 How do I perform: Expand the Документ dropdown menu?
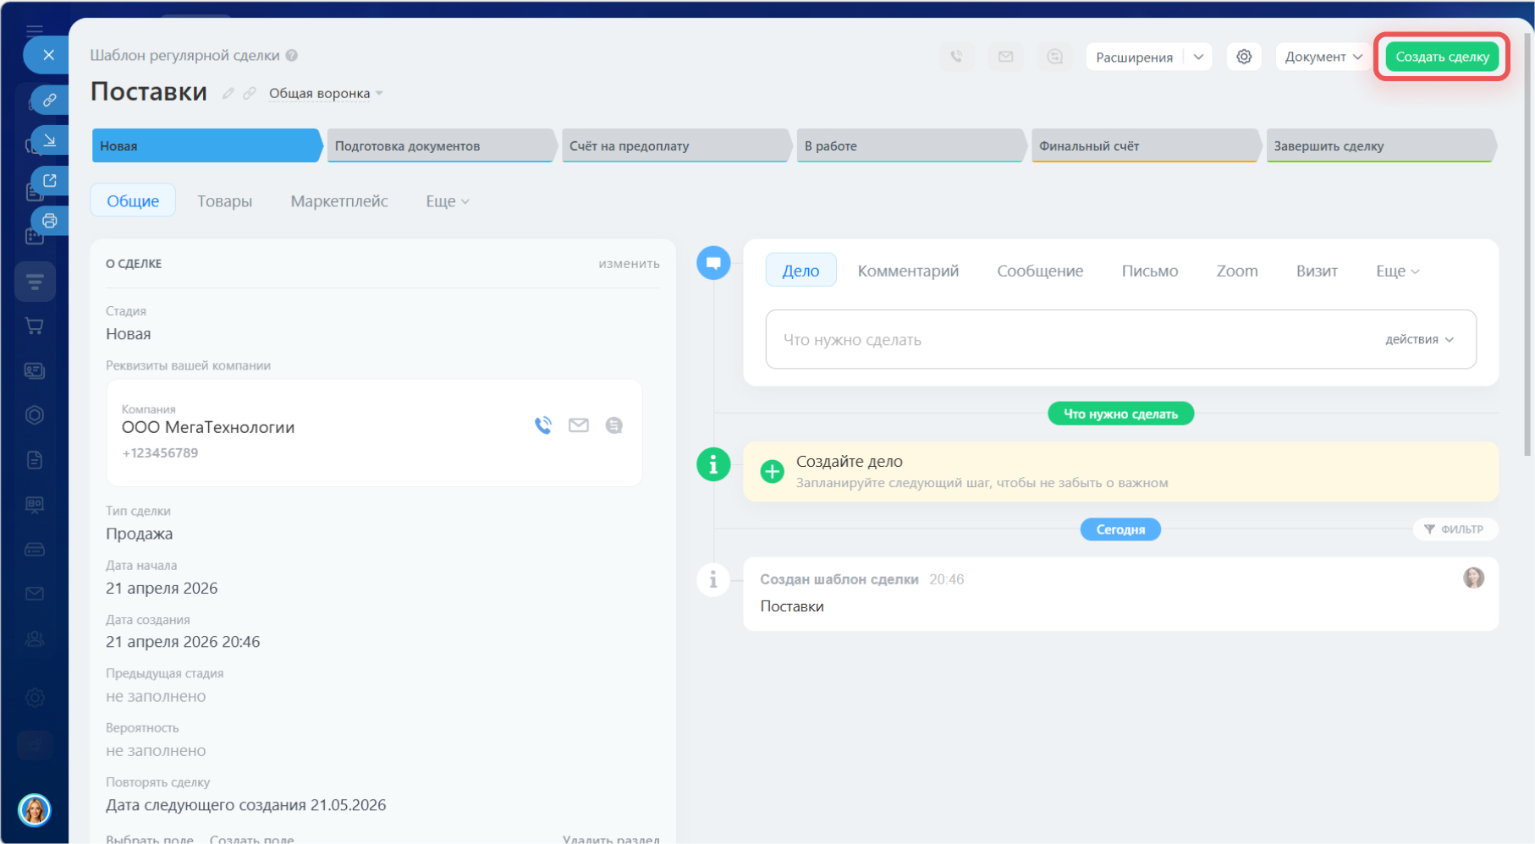pos(1323,57)
